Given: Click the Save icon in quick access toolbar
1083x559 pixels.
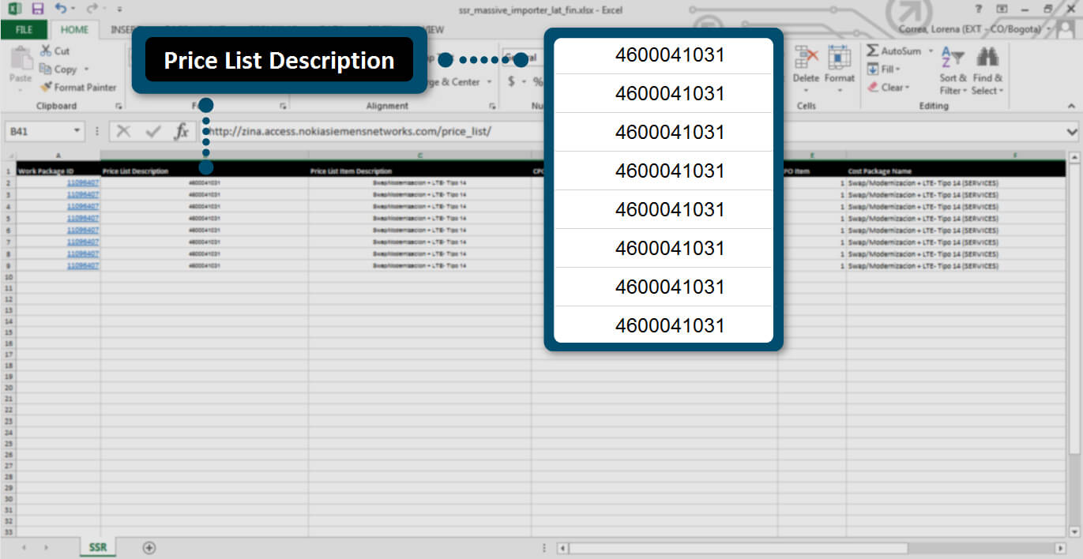Looking at the screenshot, I should [37, 9].
